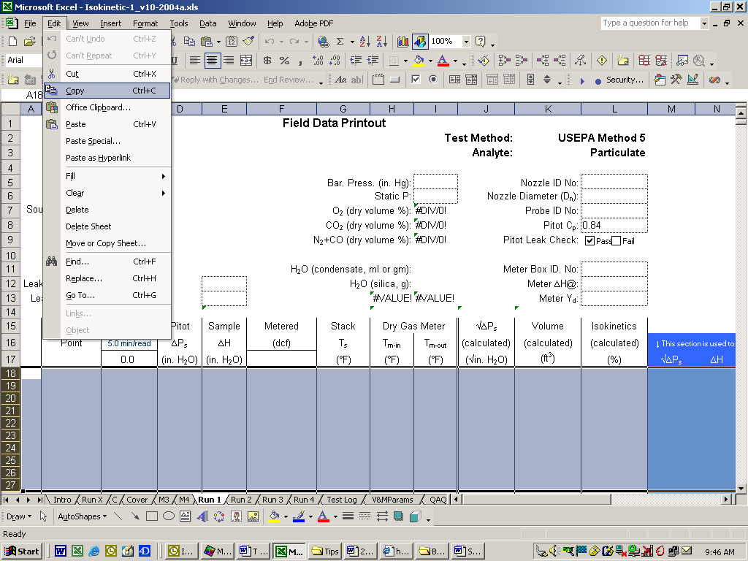Image resolution: width=748 pixels, height=561 pixels.
Task: Toggle the Drawing toolbar button
Action: (x=420, y=42)
